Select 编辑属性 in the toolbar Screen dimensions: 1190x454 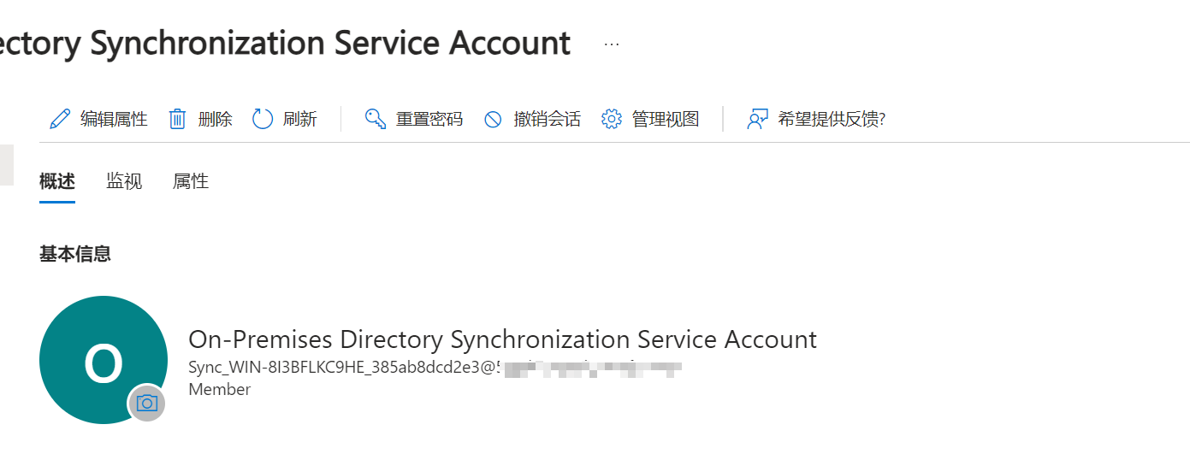[114, 119]
